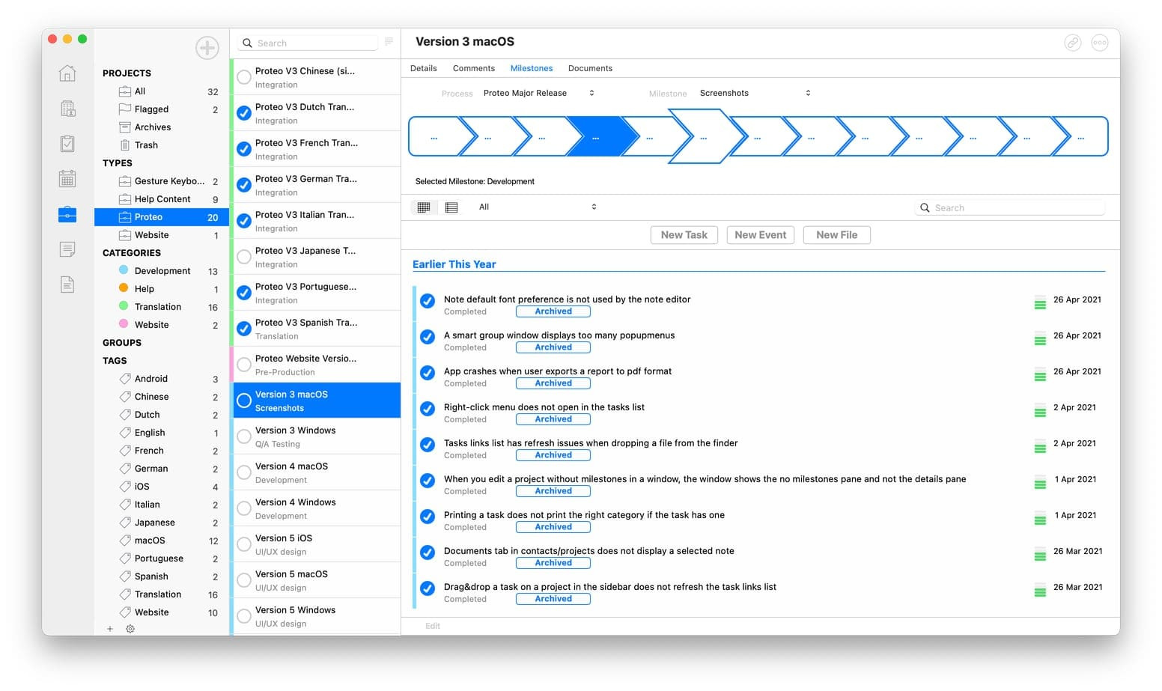Click the Archives box icon under Projects
The height and width of the screenshot is (691, 1162).
click(125, 127)
